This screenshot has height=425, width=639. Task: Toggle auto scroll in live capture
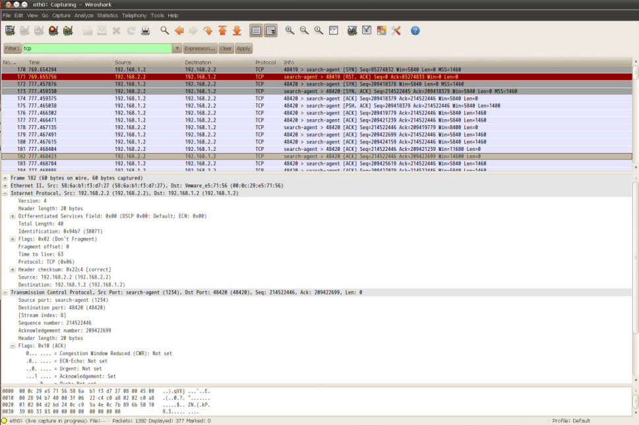271,31
